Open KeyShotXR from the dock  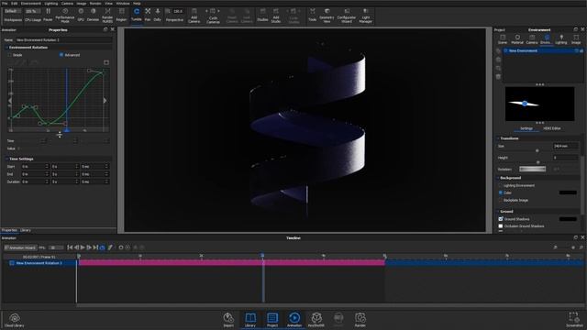316,320
